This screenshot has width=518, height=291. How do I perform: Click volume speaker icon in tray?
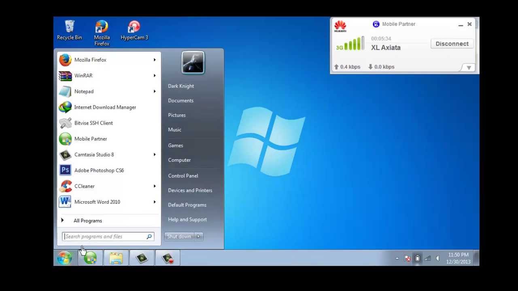[x=437, y=258]
